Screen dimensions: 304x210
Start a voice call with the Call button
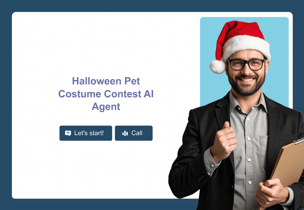[134, 133]
